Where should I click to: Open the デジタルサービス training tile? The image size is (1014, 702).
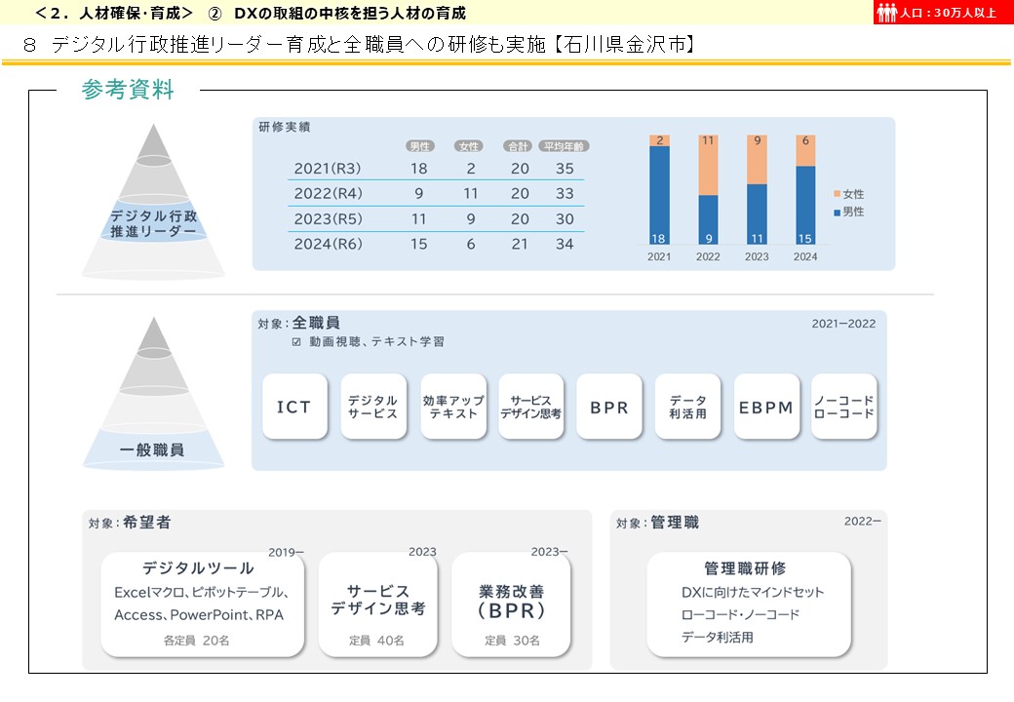click(x=372, y=407)
